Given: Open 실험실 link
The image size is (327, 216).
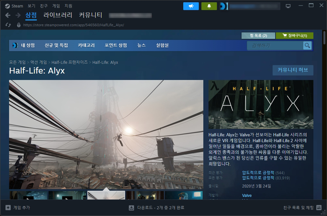Looking at the screenshot, I should 162,45.
